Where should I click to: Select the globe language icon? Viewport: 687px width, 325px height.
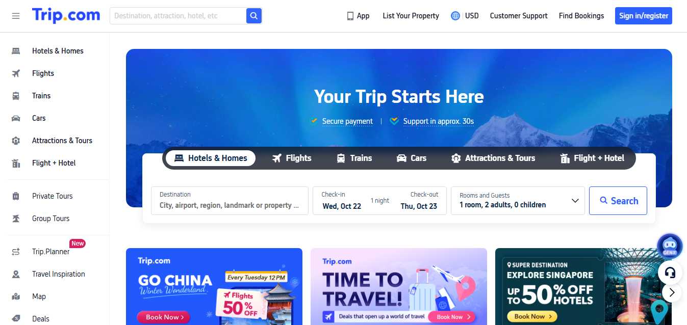(455, 16)
